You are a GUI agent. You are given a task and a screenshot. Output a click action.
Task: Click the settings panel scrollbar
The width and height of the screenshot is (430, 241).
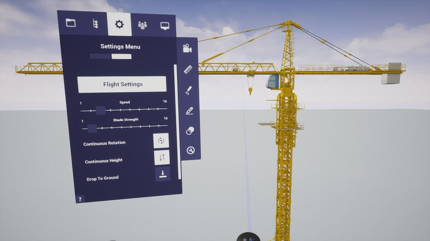(x=178, y=122)
